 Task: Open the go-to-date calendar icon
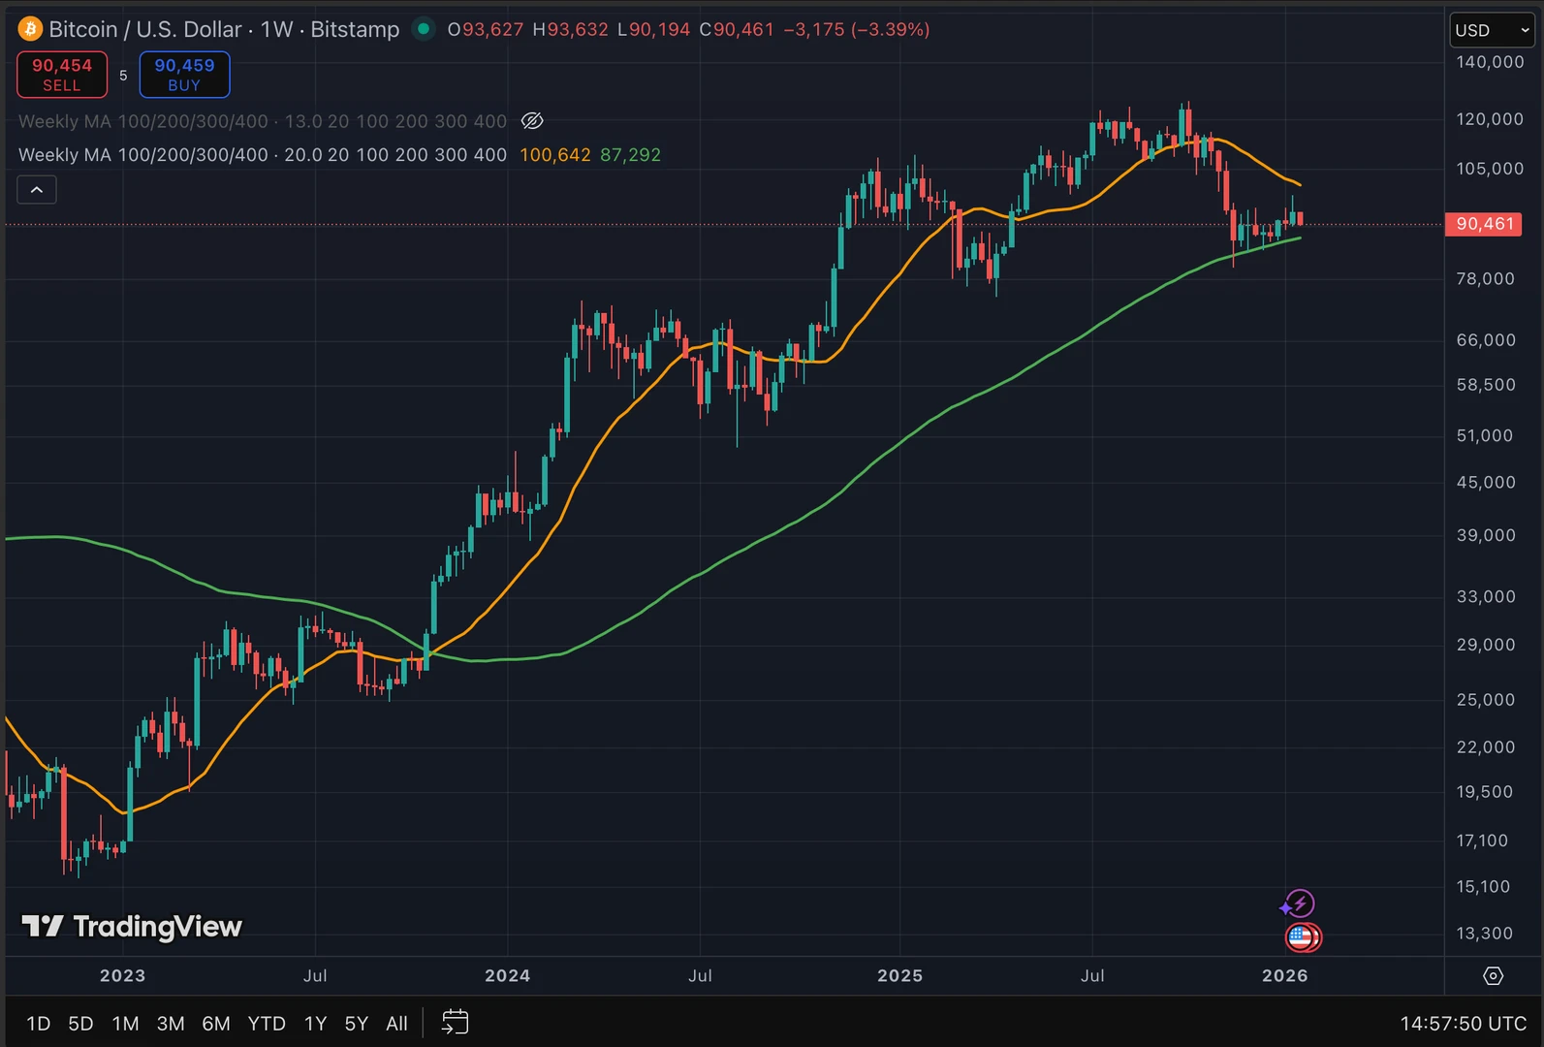(455, 1022)
